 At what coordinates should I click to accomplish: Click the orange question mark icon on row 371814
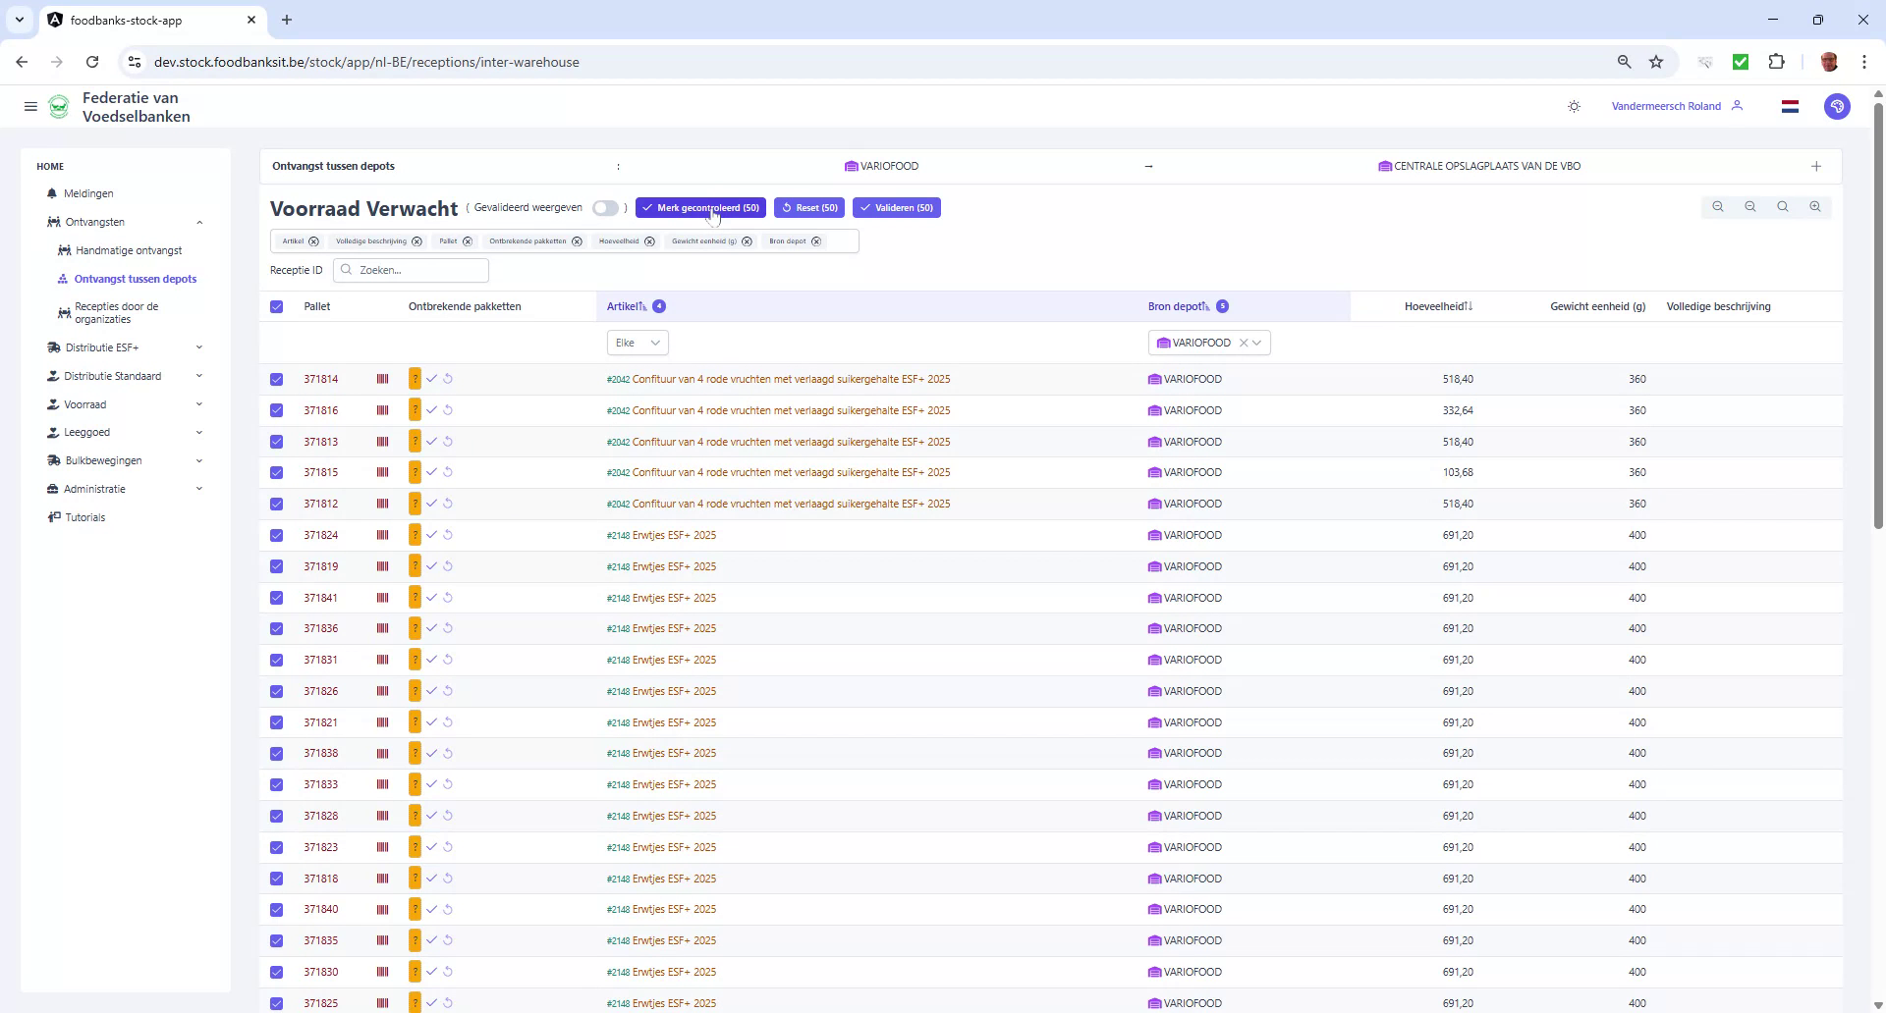point(415,378)
